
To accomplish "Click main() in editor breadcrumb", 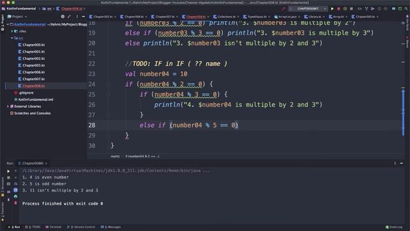I will point(115,157).
